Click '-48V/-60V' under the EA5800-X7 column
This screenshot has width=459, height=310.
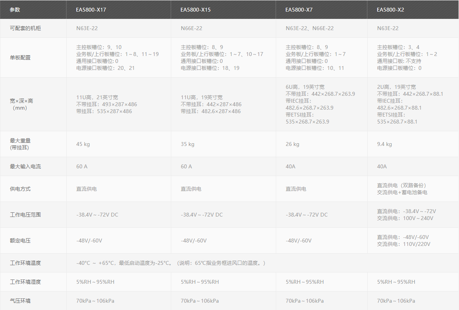tap(299, 241)
